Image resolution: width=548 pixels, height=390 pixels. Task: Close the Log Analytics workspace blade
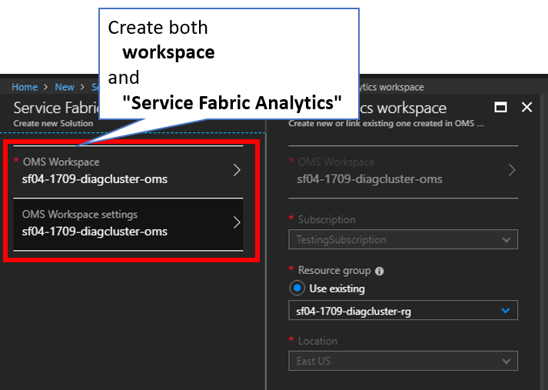tap(526, 107)
